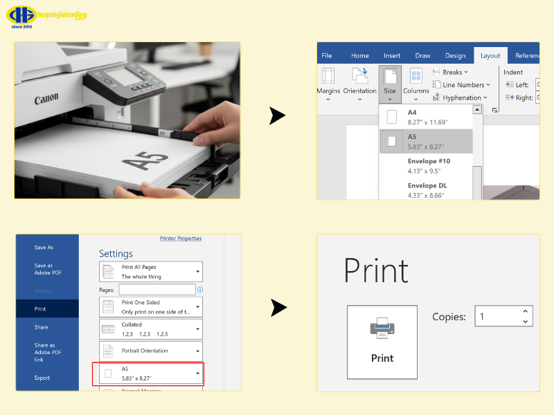Click the Margins icon in Layout ribbon

tap(328, 76)
